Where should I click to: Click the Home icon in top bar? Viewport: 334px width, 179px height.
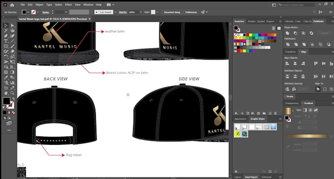point(12,5)
